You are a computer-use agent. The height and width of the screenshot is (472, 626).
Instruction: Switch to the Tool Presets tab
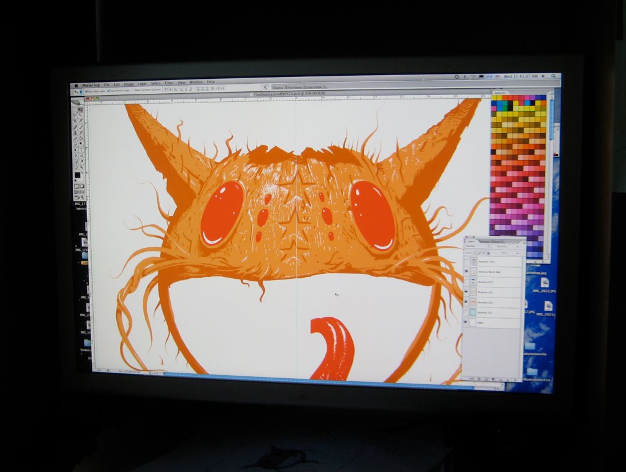pos(294,88)
